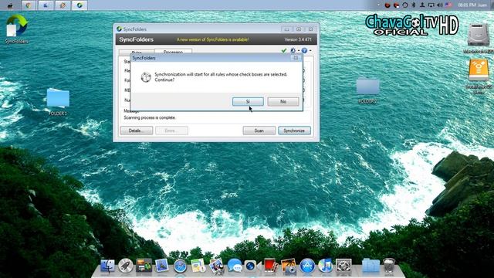The height and width of the screenshot is (278, 494).
Task: Click the new version available notice
Action: pyautogui.click(x=212, y=39)
